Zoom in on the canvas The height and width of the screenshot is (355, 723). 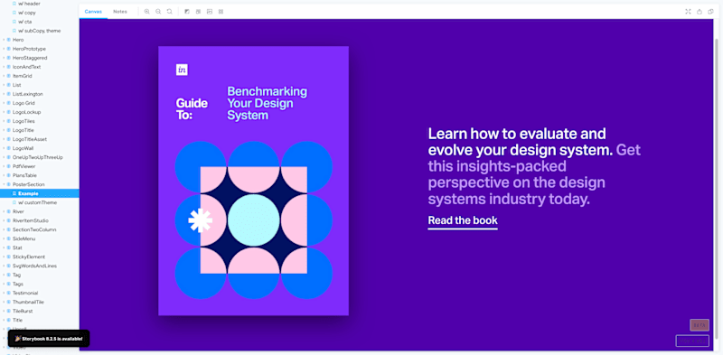tap(146, 12)
